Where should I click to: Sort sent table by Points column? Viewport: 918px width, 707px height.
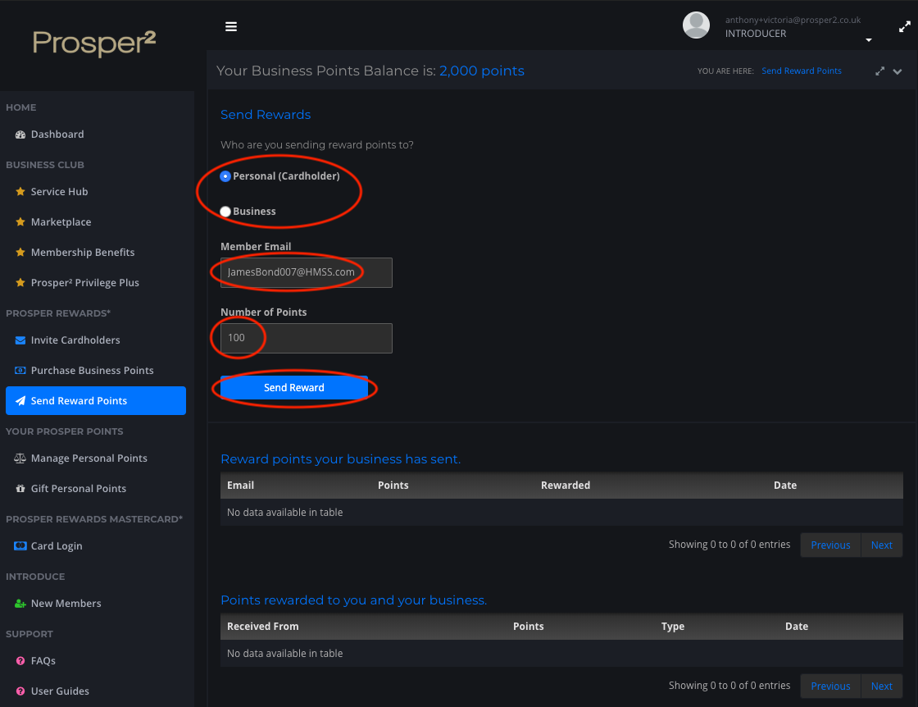click(x=393, y=486)
